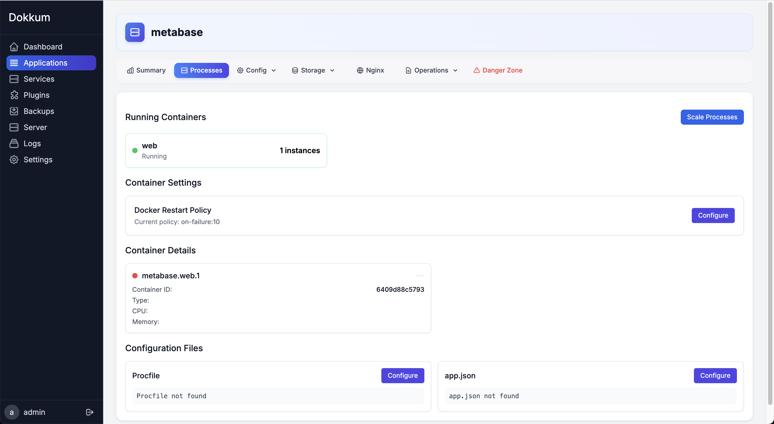Select Server in the sidebar
Screen dimensions: 774x424
click(x=35, y=127)
